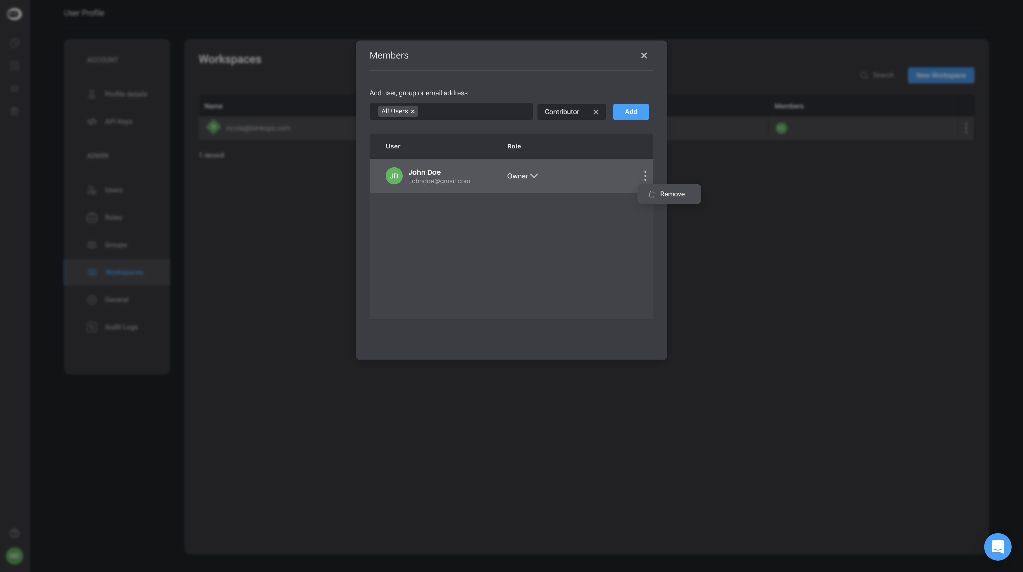Screen dimensions: 1023x572
Task: Click Johndoe@gmail.com email text
Action: coord(439,181)
